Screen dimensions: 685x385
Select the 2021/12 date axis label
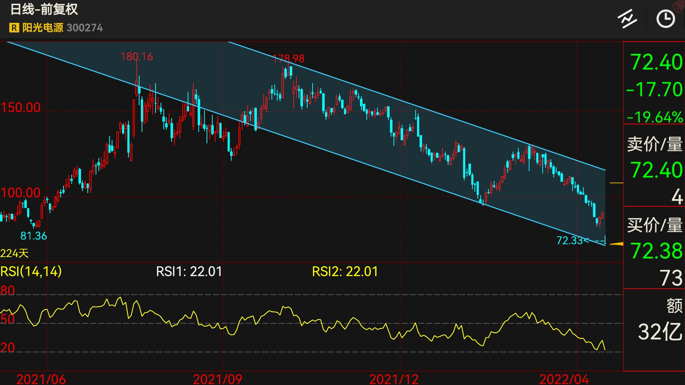394,379
